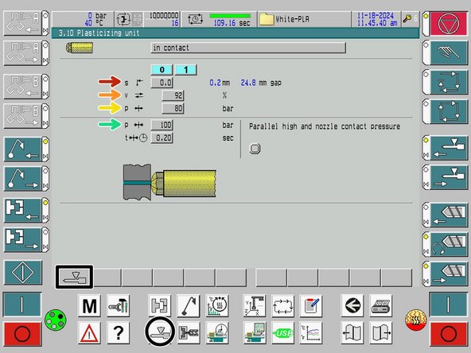
Task: Open the tools setup menu icon
Action: pos(119,306)
